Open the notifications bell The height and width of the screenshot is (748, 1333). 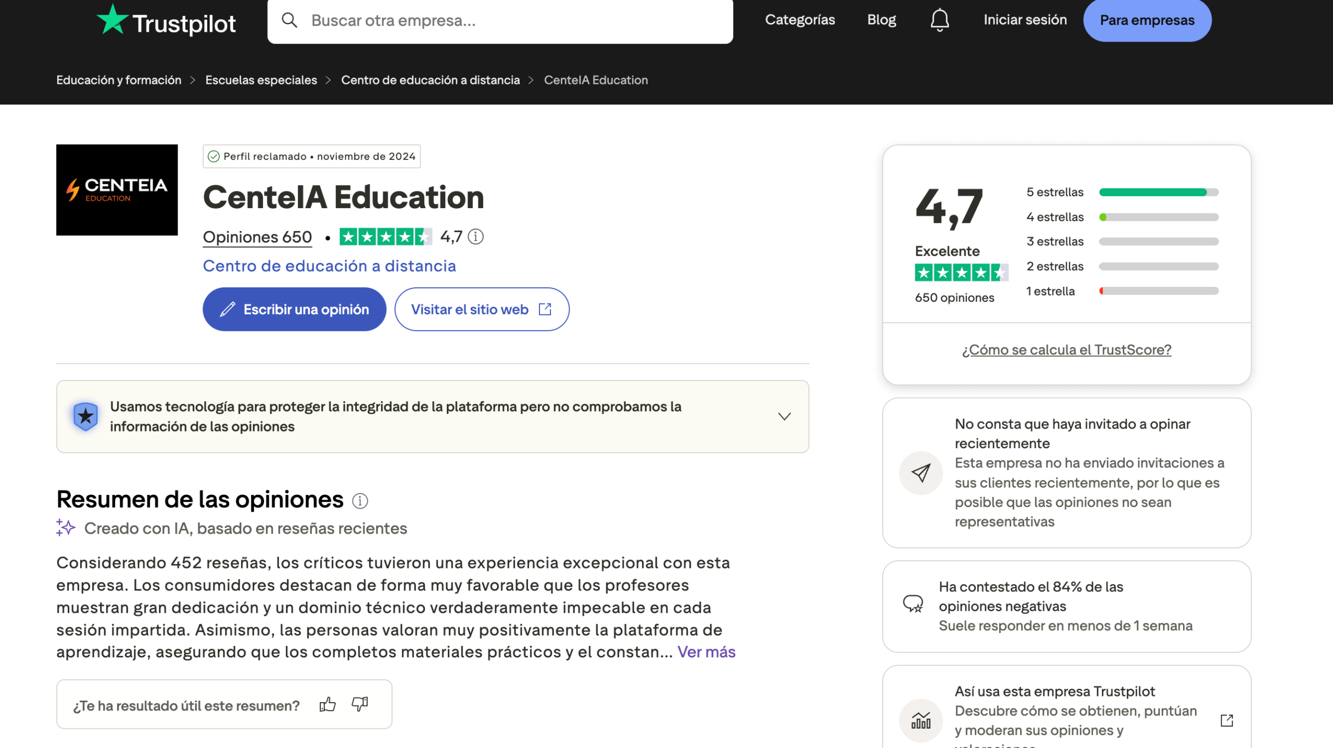(x=939, y=20)
